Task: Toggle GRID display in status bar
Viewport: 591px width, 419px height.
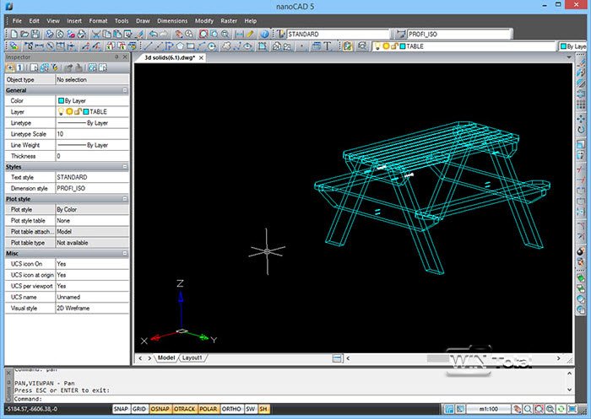Action: 139,409
